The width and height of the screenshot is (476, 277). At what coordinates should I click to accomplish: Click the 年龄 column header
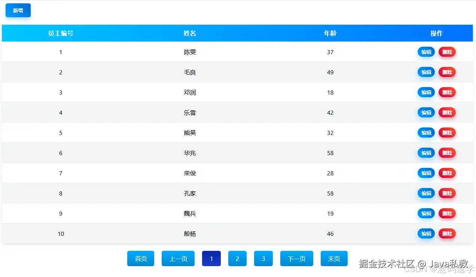tap(330, 33)
